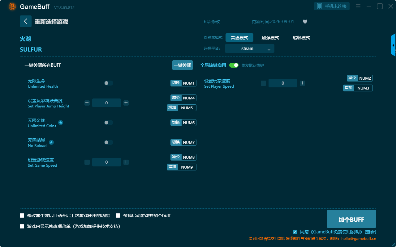Click the NUM6 toggle hotkey button
Image resolution: width=396 pixels, height=247 pixels.
(183, 123)
